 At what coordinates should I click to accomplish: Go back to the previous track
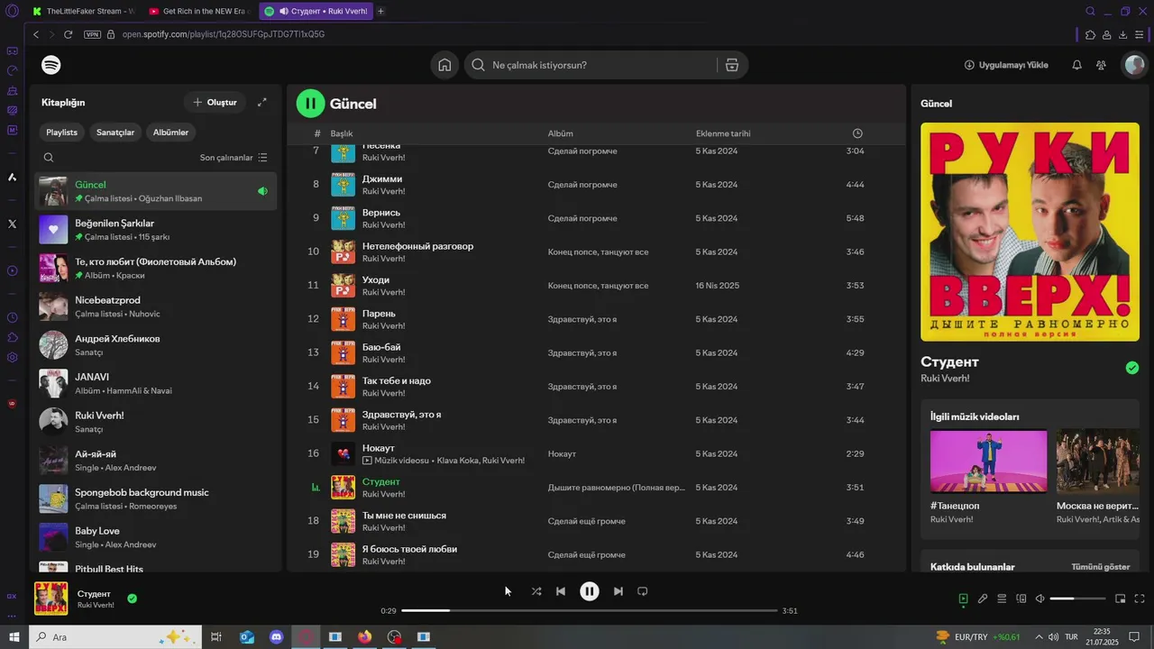point(561,591)
